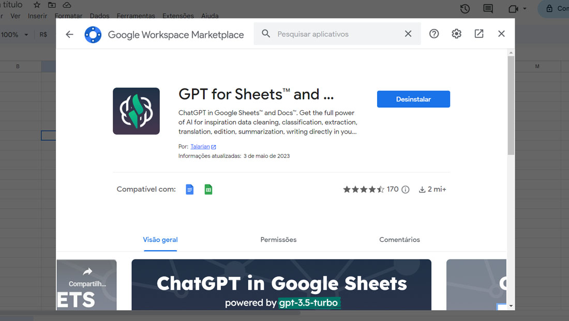
Task: Clear the search field with the X icon
Action: (408, 34)
